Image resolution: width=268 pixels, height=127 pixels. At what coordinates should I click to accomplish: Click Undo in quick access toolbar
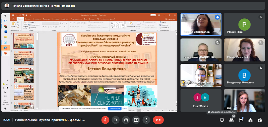click(16, 15)
